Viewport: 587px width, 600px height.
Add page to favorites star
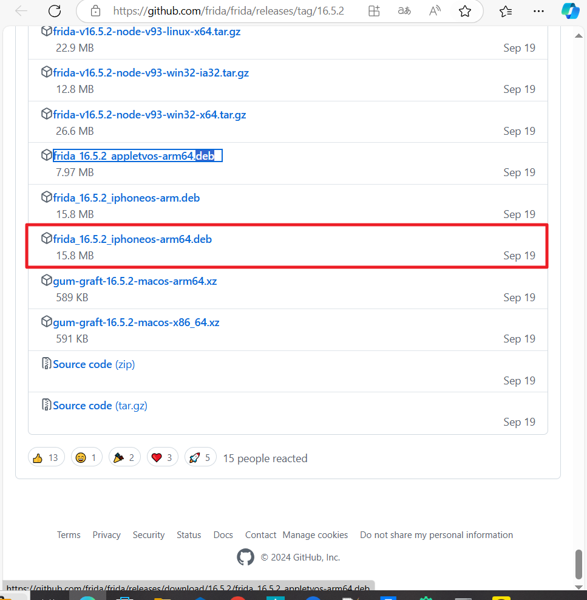(x=464, y=11)
